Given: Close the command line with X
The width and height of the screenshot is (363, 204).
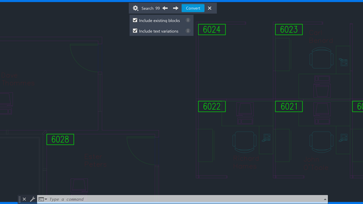Looking at the screenshot, I should coord(24,199).
